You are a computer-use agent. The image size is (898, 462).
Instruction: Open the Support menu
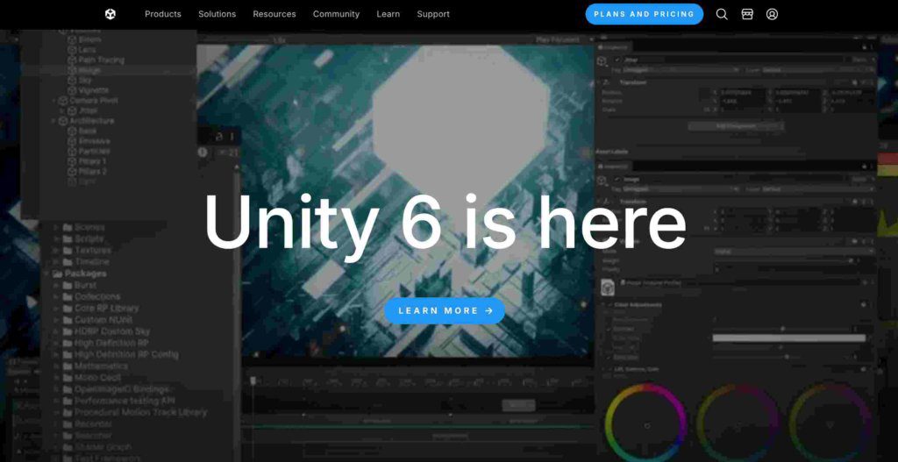(x=433, y=14)
